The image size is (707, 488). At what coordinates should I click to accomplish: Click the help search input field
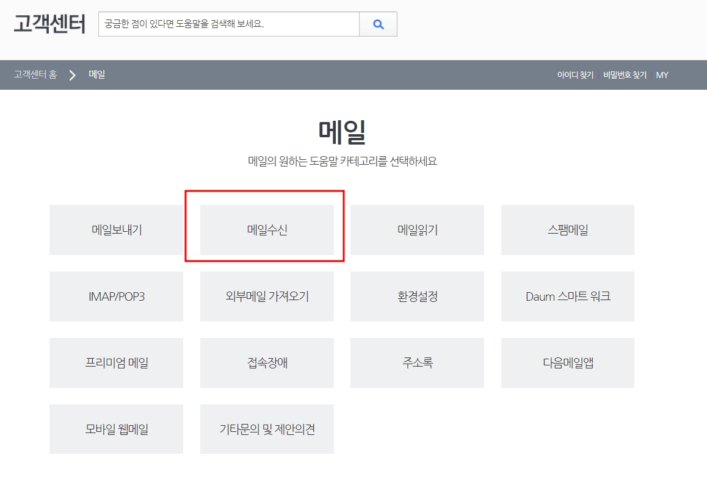pos(228,24)
